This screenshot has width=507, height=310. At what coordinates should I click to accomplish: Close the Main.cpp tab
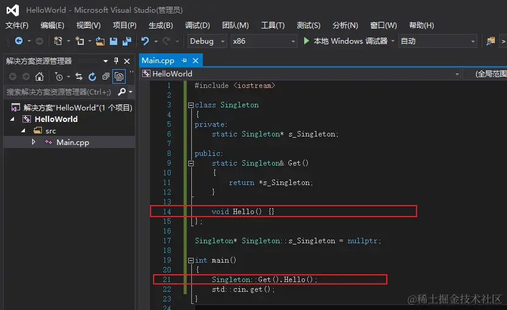[x=196, y=61]
